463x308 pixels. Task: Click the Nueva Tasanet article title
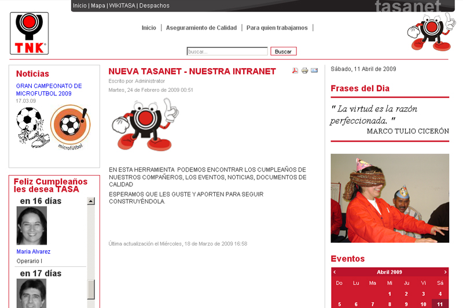pyautogui.click(x=192, y=71)
